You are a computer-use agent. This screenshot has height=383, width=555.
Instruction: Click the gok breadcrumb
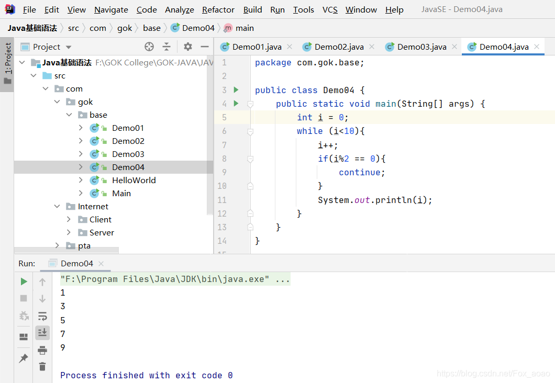(125, 28)
